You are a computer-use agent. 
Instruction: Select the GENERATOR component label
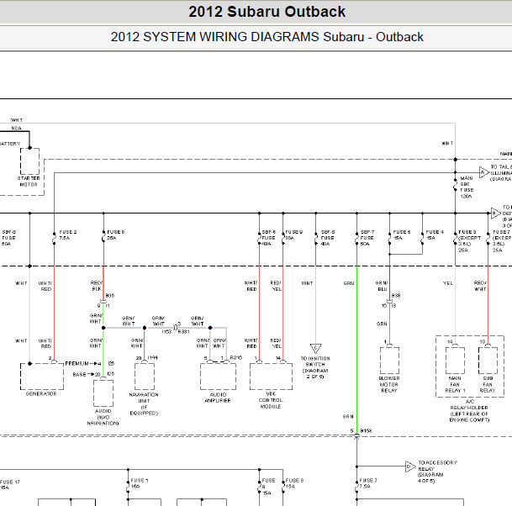pyautogui.click(x=41, y=394)
